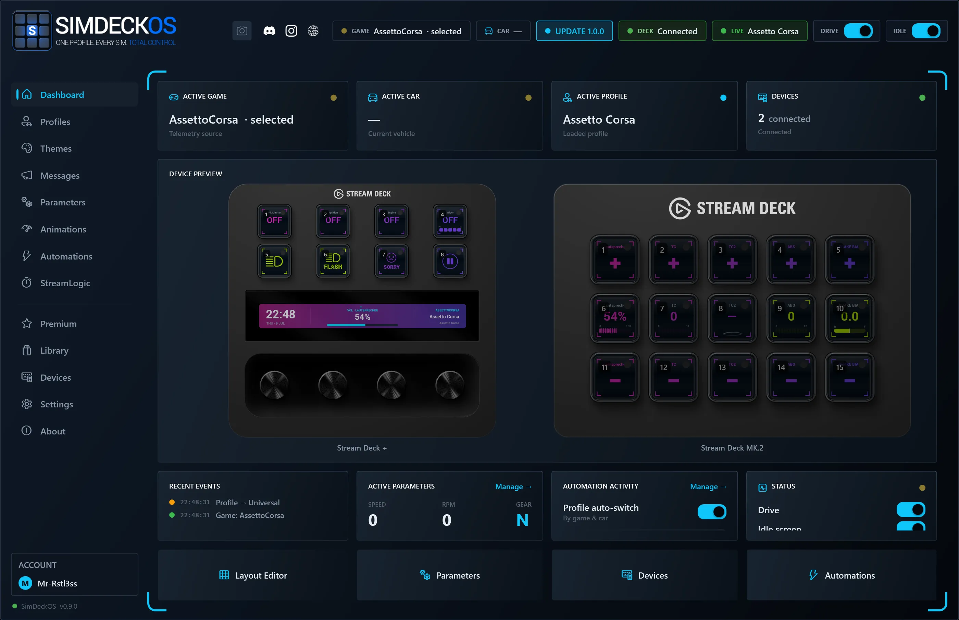Viewport: 959px width, 620px height.
Task: Click event 'Profile → Universal'
Action: coord(247,503)
